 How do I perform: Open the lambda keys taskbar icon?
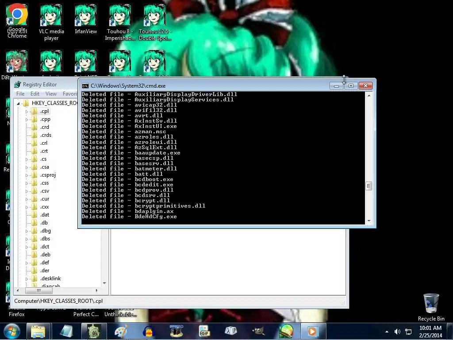[231, 331]
